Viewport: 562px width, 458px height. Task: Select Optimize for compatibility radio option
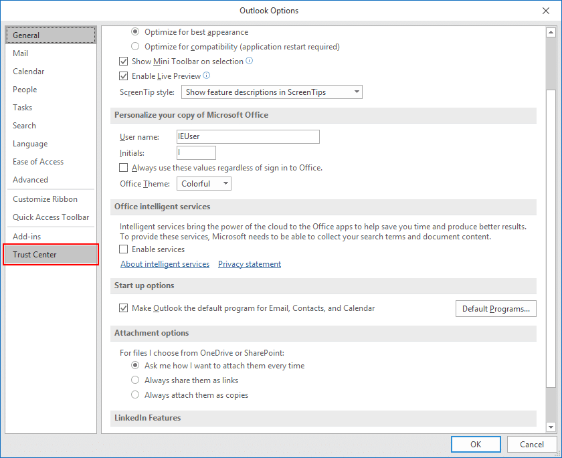click(x=136, y=47)
